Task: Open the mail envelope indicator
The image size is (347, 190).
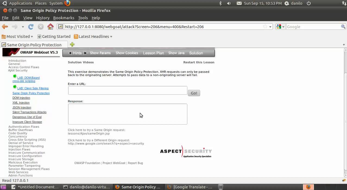Action: coord(239,3)
